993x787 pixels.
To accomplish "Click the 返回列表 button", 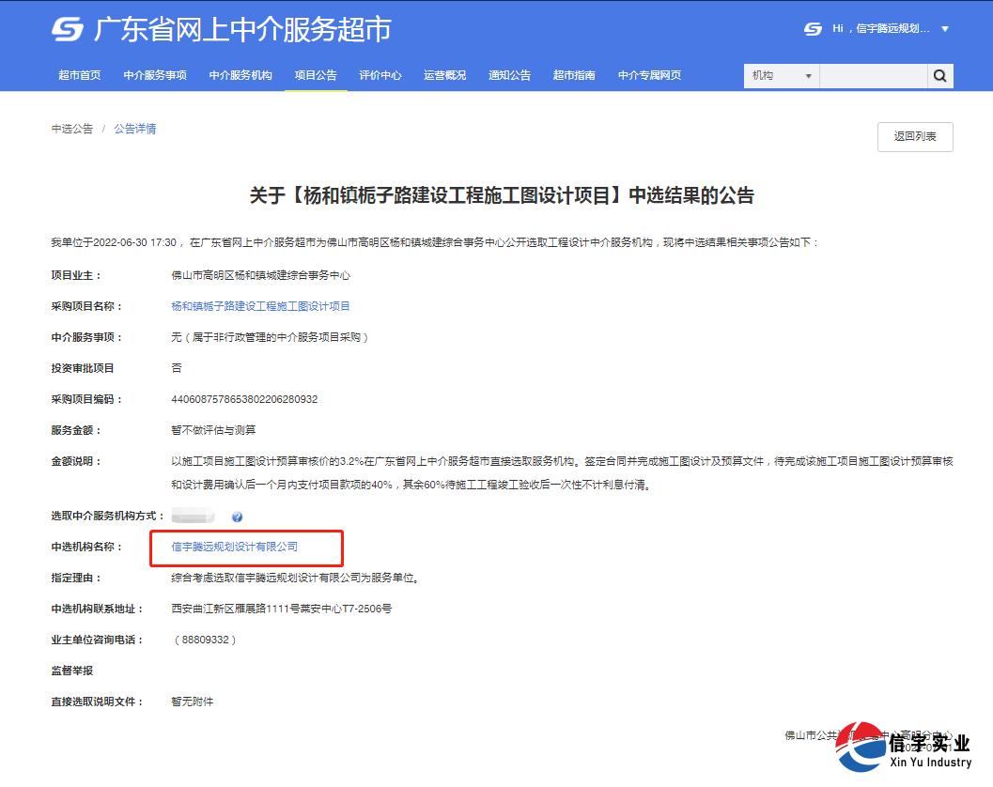I will (x=914, y=136).
